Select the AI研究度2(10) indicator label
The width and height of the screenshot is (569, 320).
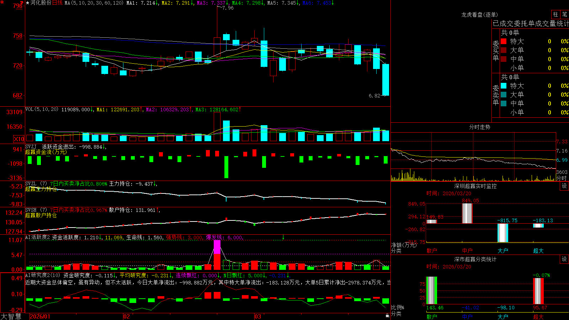pyautogui.click(x=43, y=275)
